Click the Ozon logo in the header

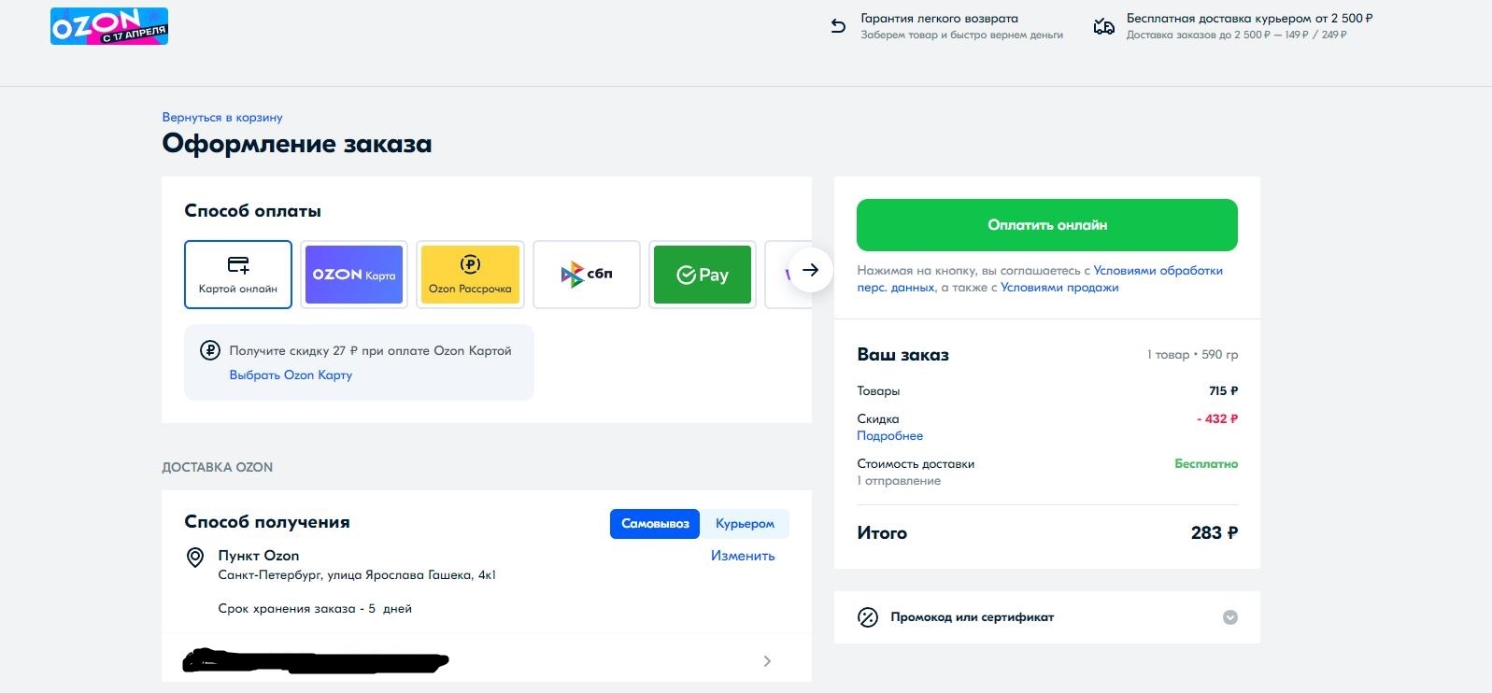tap(109, 26)
